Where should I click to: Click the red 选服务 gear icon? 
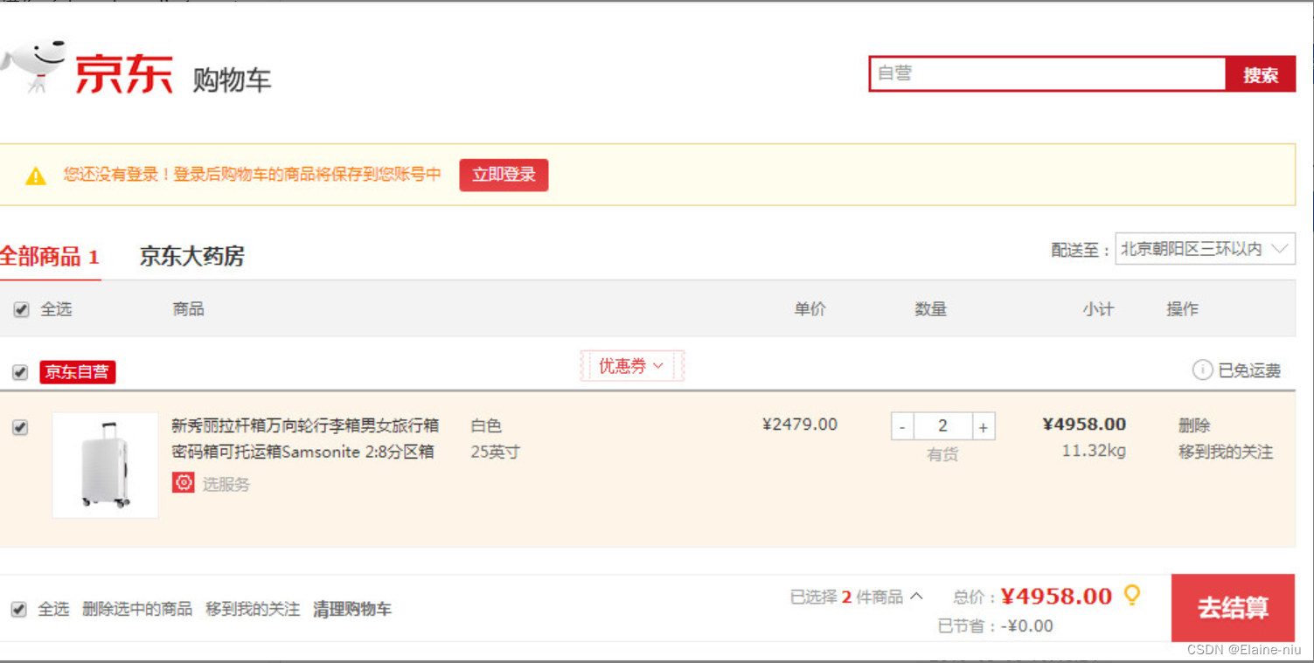(183, 482)
